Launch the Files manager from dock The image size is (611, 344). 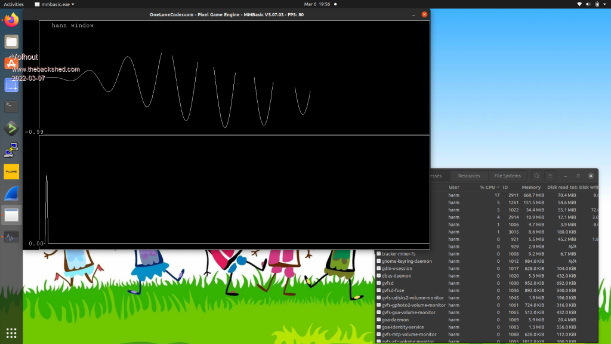click(11, 42)
